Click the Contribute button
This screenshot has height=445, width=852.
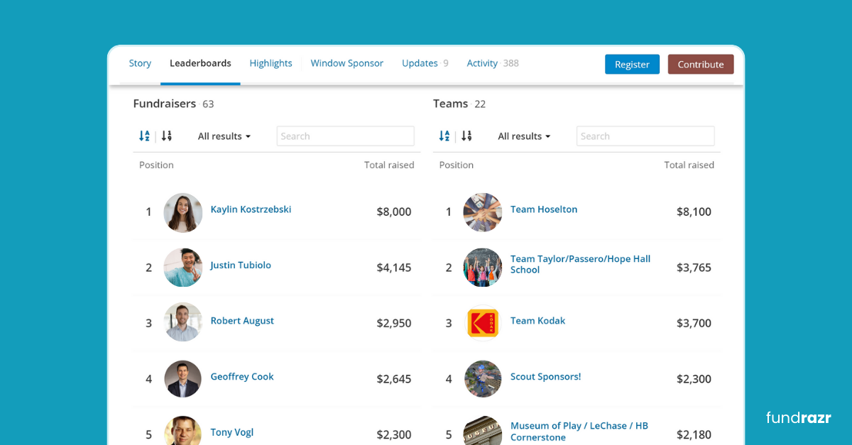pyautogui.click(x=700, y=65)
